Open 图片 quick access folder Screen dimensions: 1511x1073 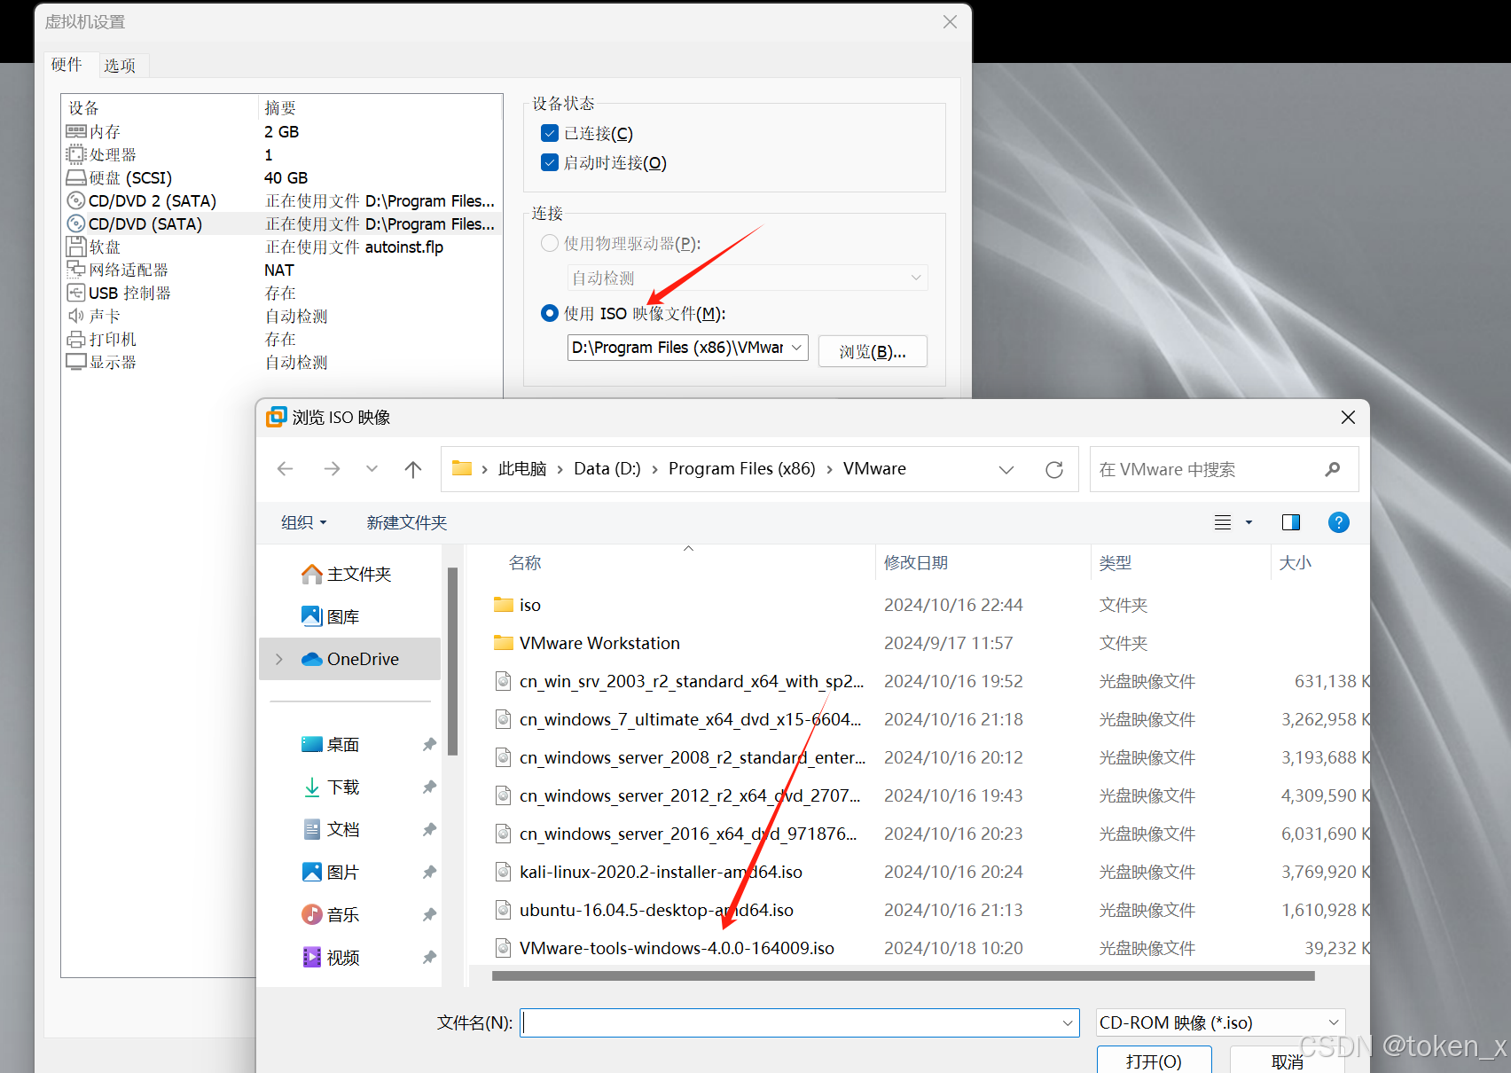click(331, 873)
